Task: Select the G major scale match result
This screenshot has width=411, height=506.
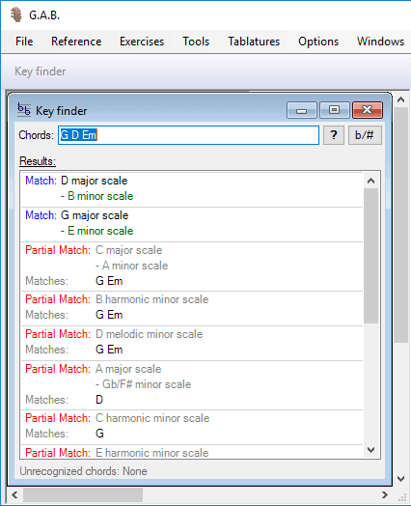Action: [192, 223]
